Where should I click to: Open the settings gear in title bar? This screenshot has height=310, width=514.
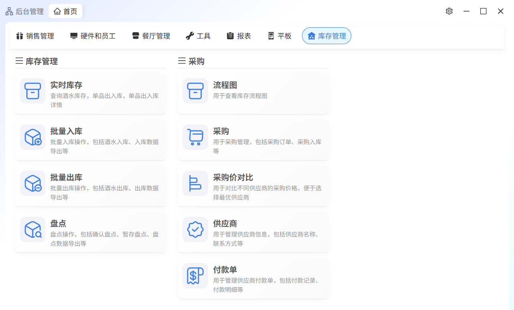[449, 11]
